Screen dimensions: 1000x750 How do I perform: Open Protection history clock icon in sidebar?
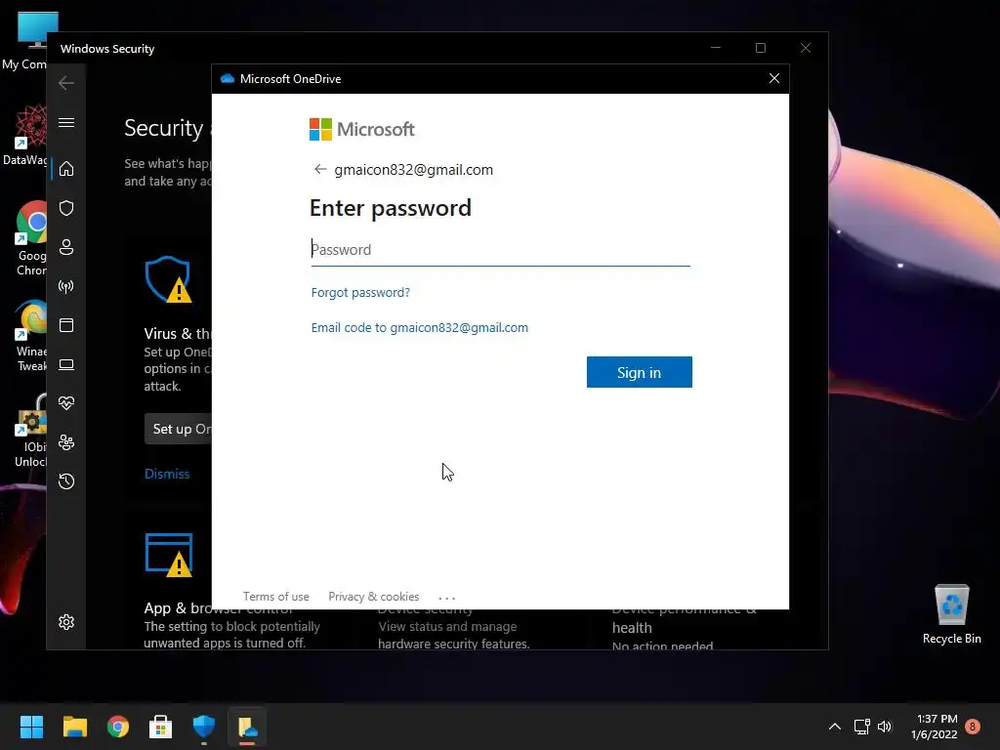(66, 481)
